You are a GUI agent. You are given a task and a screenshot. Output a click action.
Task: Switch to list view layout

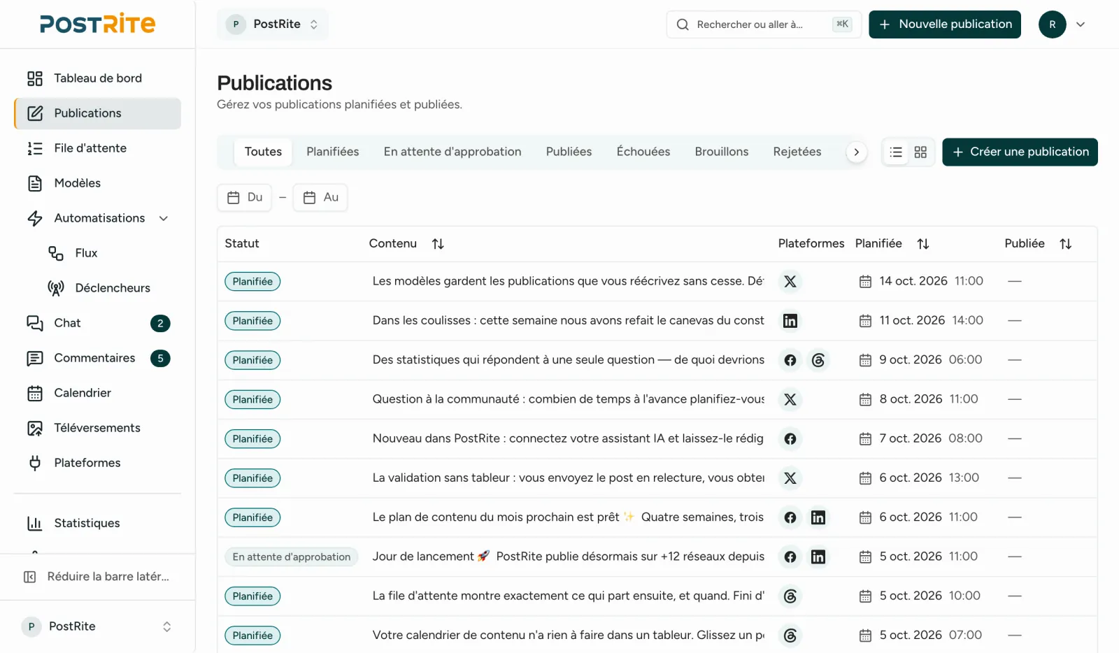click(896, 152)
